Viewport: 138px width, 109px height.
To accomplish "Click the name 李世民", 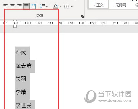I will 24,105.
